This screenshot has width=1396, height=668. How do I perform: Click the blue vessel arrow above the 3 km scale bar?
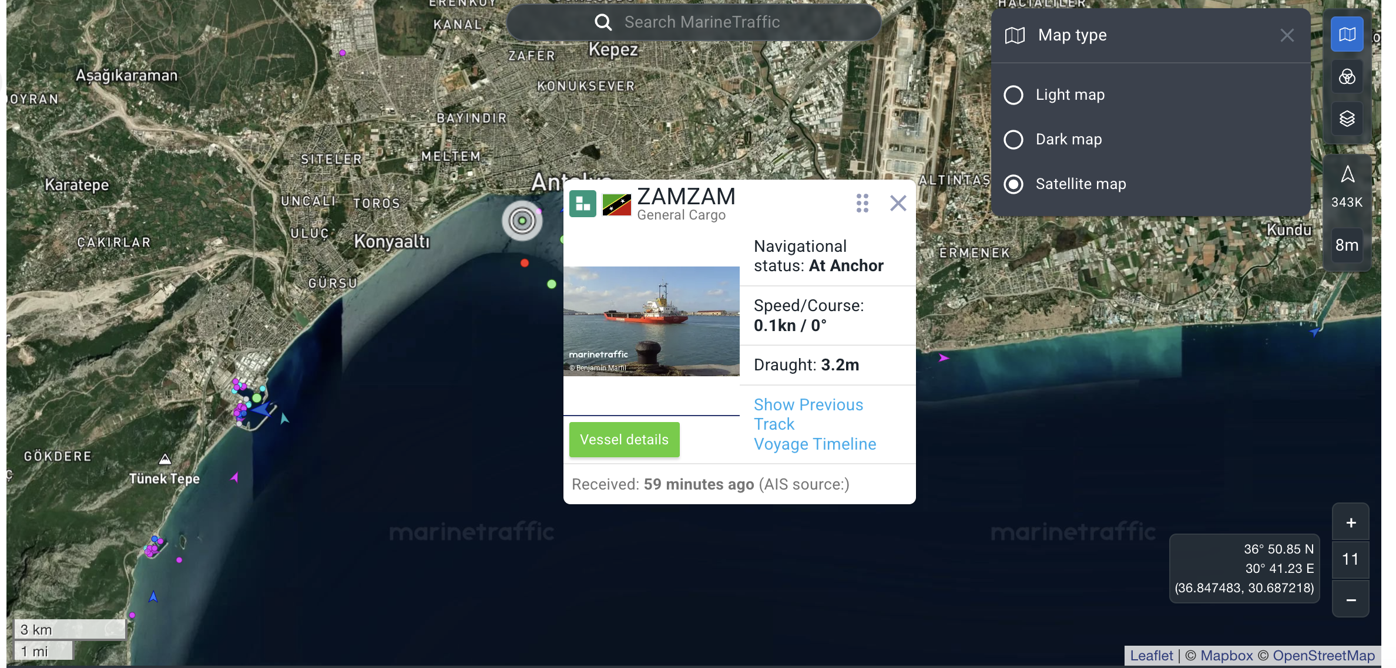click(x=153, y=596)
